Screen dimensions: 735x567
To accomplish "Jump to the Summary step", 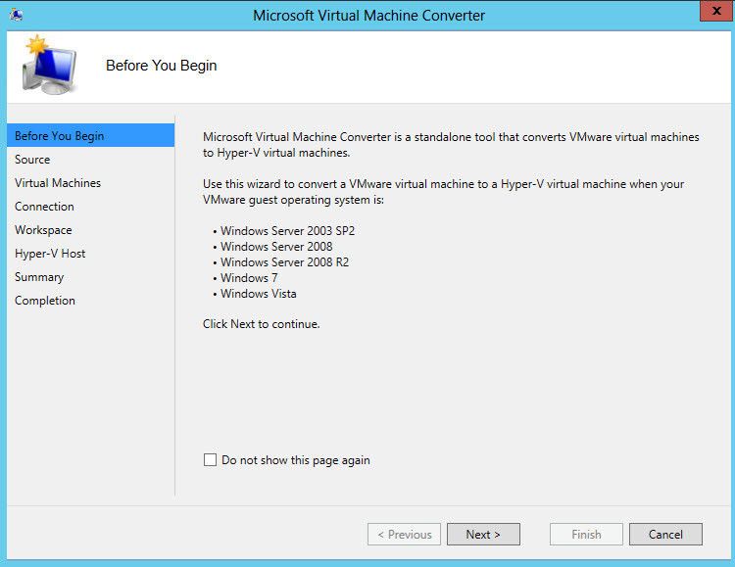I will point(90,276).
